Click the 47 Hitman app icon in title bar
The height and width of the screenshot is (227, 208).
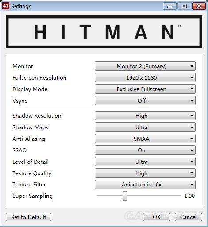pyautogui.click(x=6, y=6)
